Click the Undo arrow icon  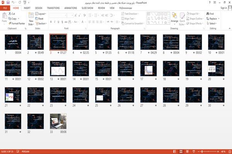pyautogui.click(x=13, y=2)
